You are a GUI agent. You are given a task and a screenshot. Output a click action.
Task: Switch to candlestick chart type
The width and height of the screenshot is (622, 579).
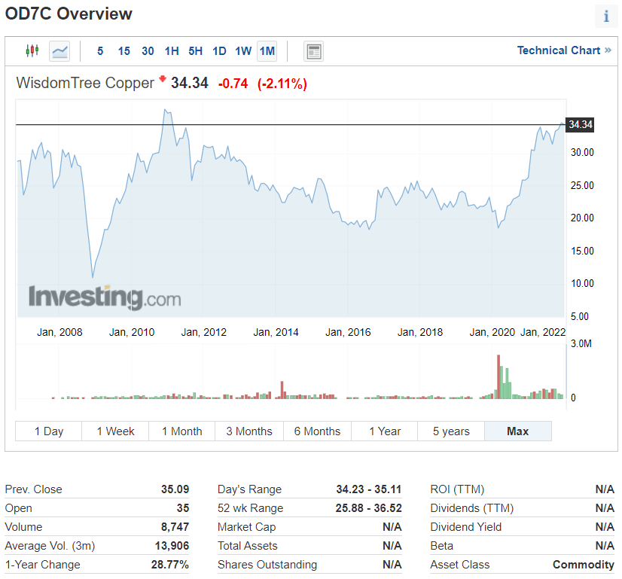pyautogui.click(x=32, y=51)
